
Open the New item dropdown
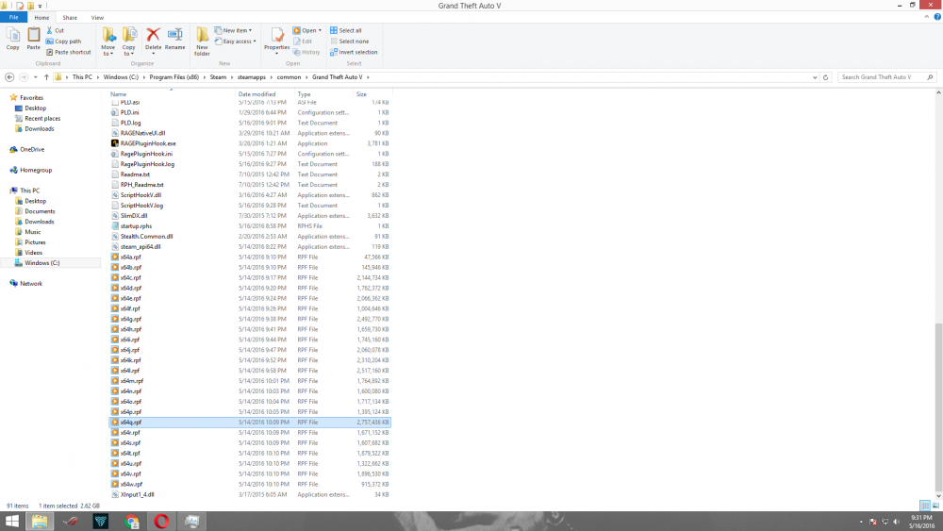click(x=233, y=30)
